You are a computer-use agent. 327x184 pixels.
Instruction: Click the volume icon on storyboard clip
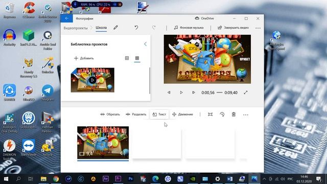pos(123,153)
